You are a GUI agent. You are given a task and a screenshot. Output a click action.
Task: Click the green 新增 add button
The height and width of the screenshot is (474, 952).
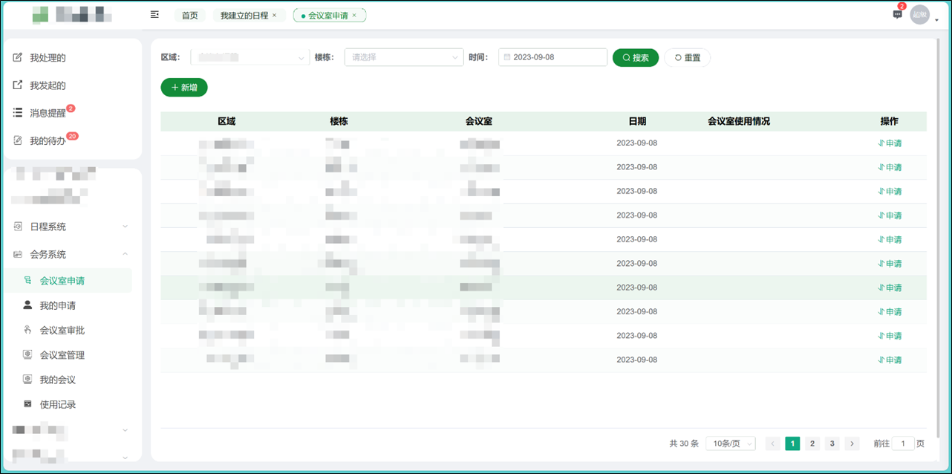click(183, 87)
